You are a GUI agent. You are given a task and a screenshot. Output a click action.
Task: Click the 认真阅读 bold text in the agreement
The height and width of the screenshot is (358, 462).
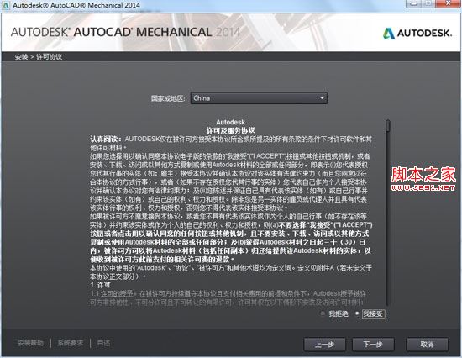coord(106,139)
